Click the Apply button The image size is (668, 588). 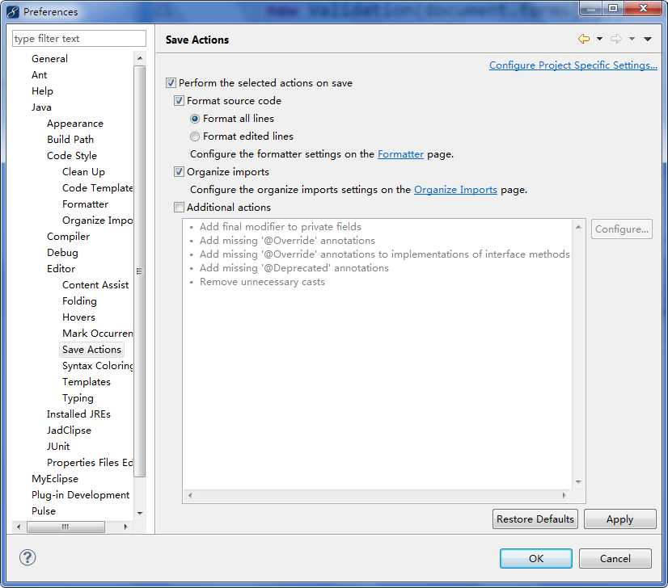click(x=619, y=519)
